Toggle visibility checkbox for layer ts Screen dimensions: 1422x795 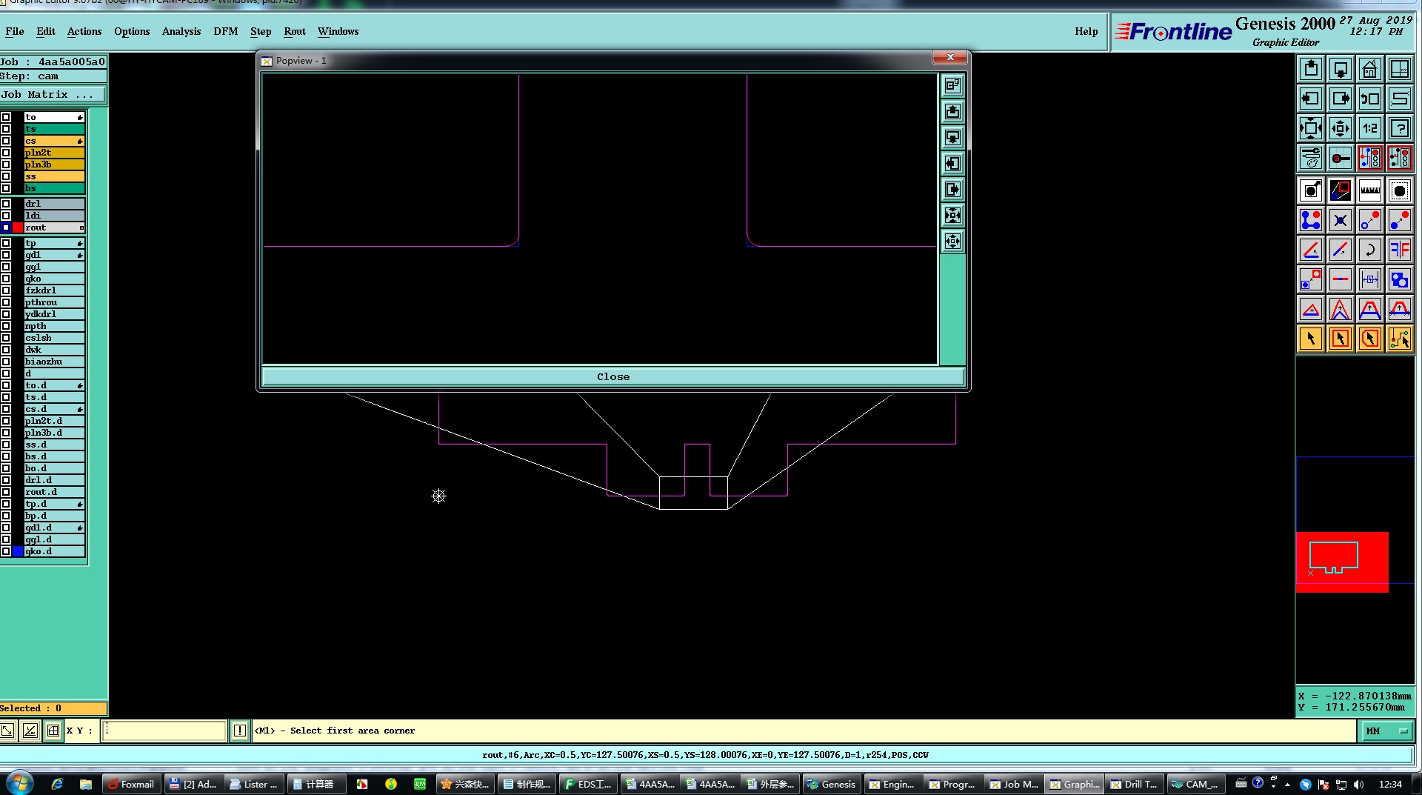(6, 129)
